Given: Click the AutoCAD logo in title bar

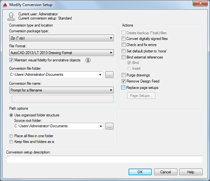Looking at the screenshot, I should click(5, 5).
